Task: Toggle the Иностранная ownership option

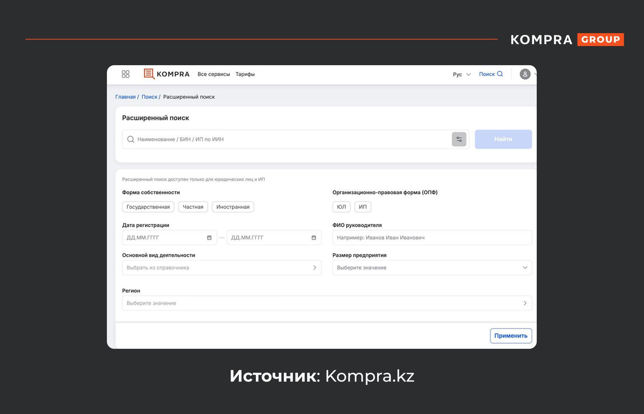Action: pos(233,207)
